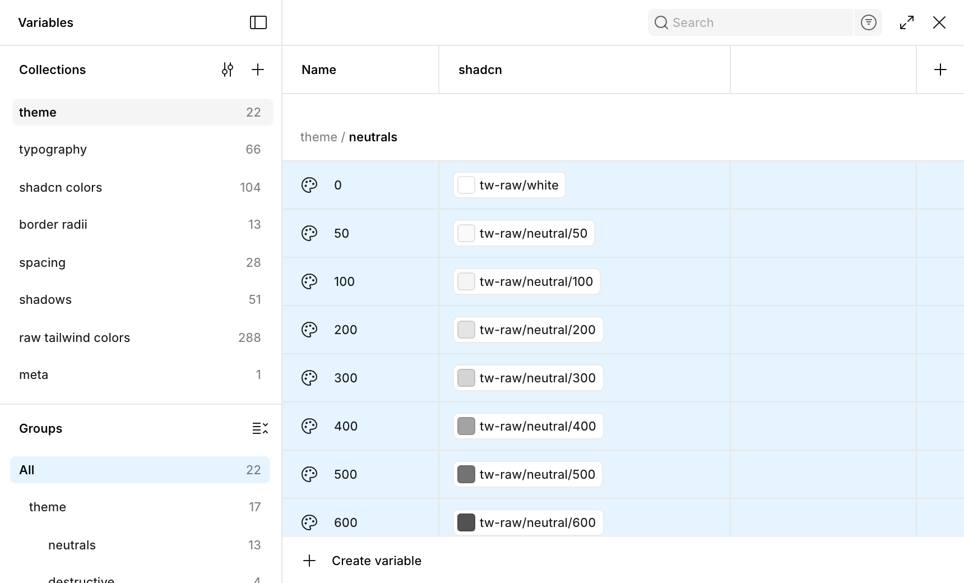Click palette icon of variable 50

[309, 233]
